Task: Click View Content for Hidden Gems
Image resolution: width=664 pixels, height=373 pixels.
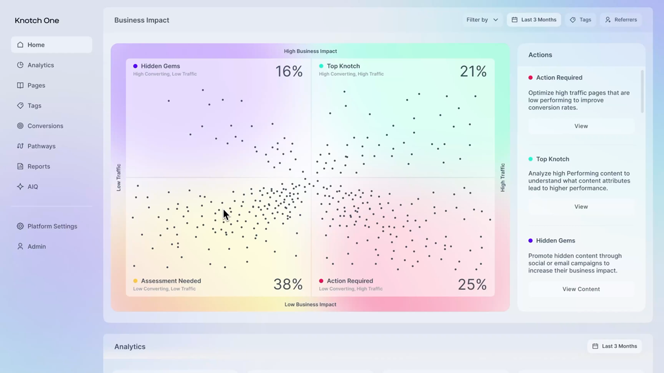Action: pos(581,289)
